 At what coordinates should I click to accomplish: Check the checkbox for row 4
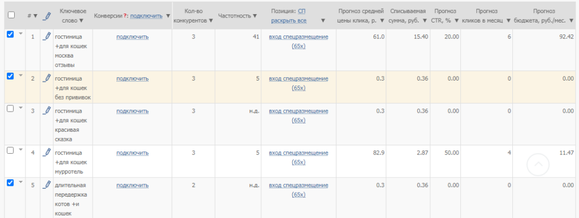(x=10, y=150)
